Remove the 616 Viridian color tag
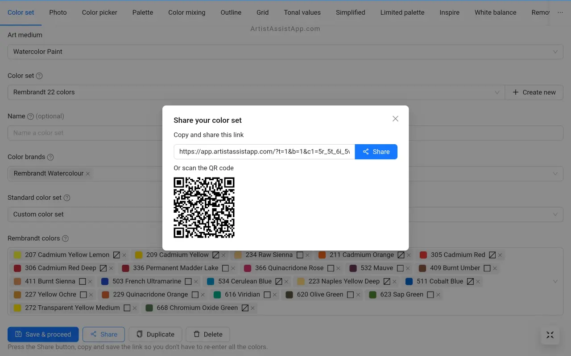This screenshot has width=571, height=356. point(275,295)
